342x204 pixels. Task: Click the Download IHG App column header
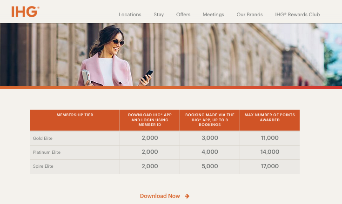click(x=150, y=119)
